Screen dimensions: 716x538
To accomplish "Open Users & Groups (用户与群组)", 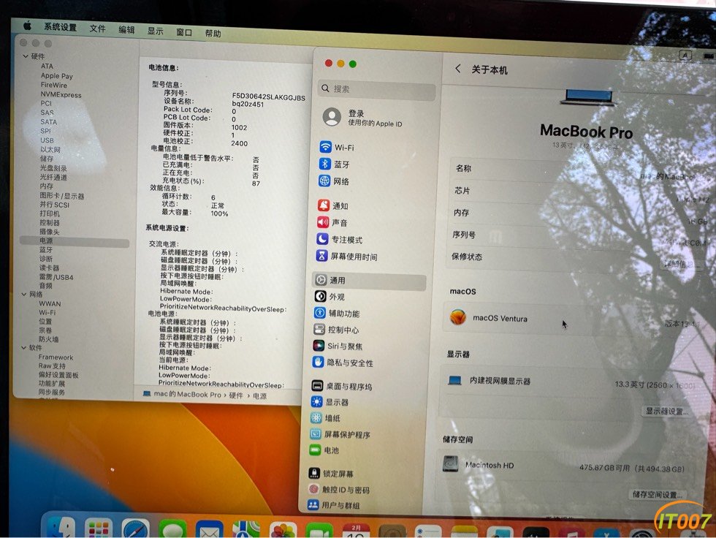I will [334, 505].
